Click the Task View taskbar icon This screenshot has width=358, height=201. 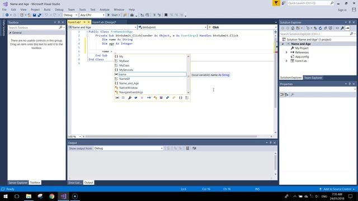point(17,196)
